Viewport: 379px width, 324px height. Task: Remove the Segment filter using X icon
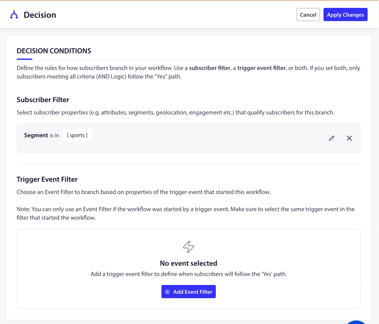[349, 138]
